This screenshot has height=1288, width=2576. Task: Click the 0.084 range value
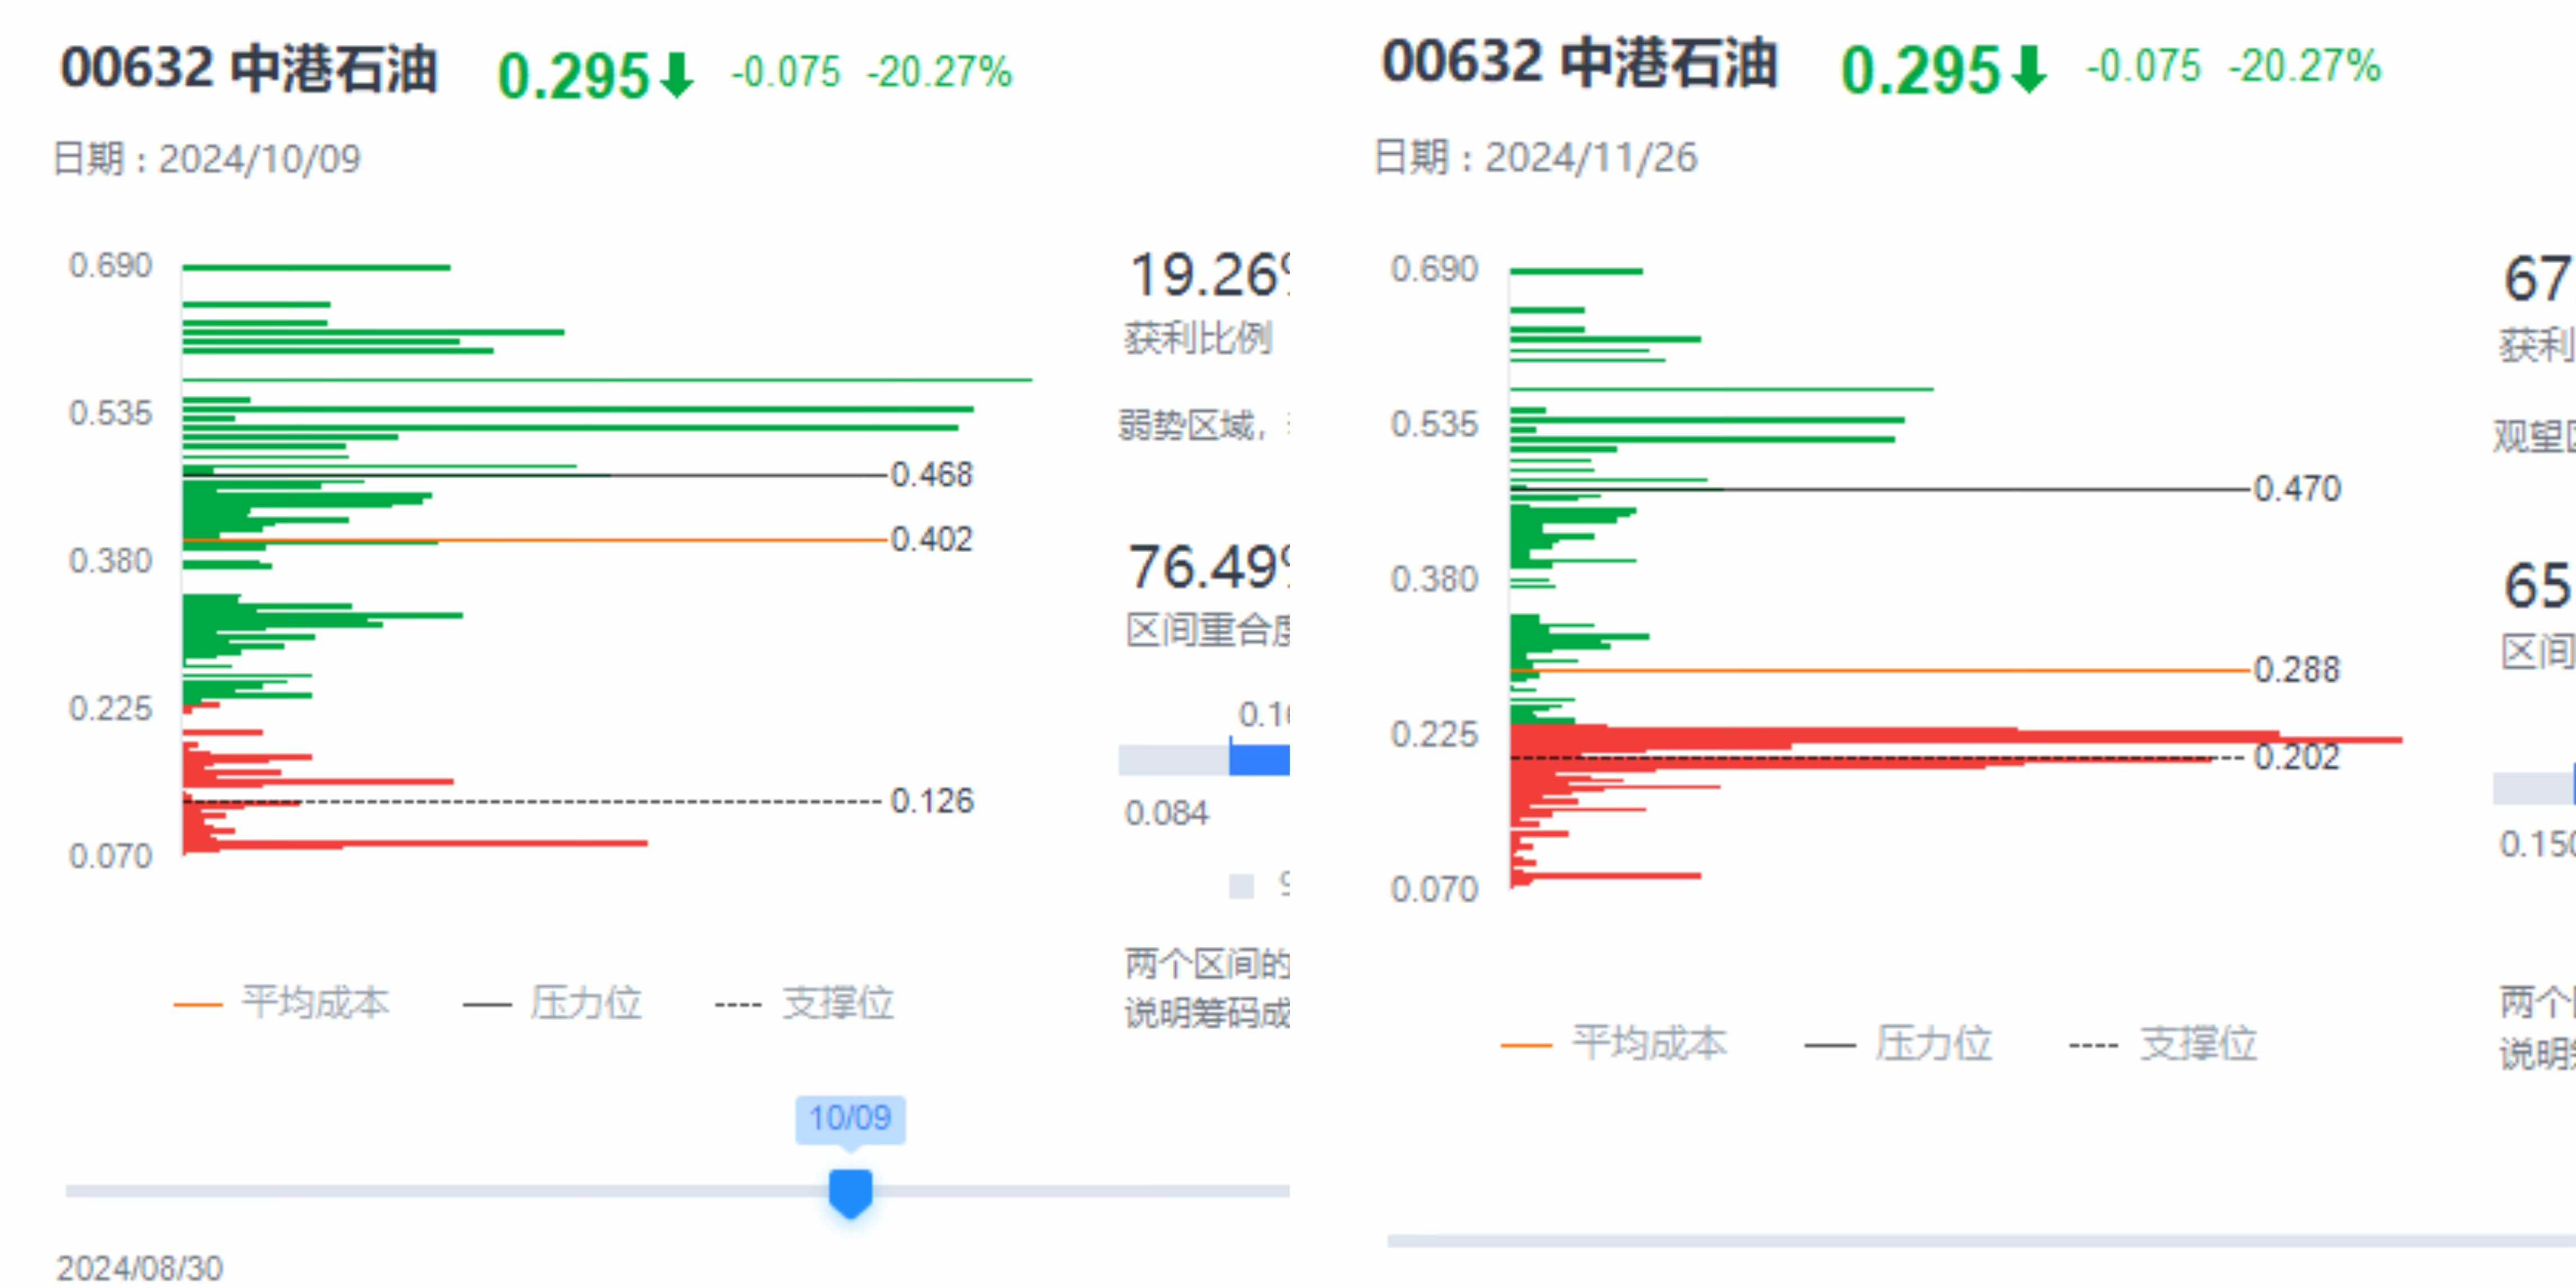point(1167,813)
